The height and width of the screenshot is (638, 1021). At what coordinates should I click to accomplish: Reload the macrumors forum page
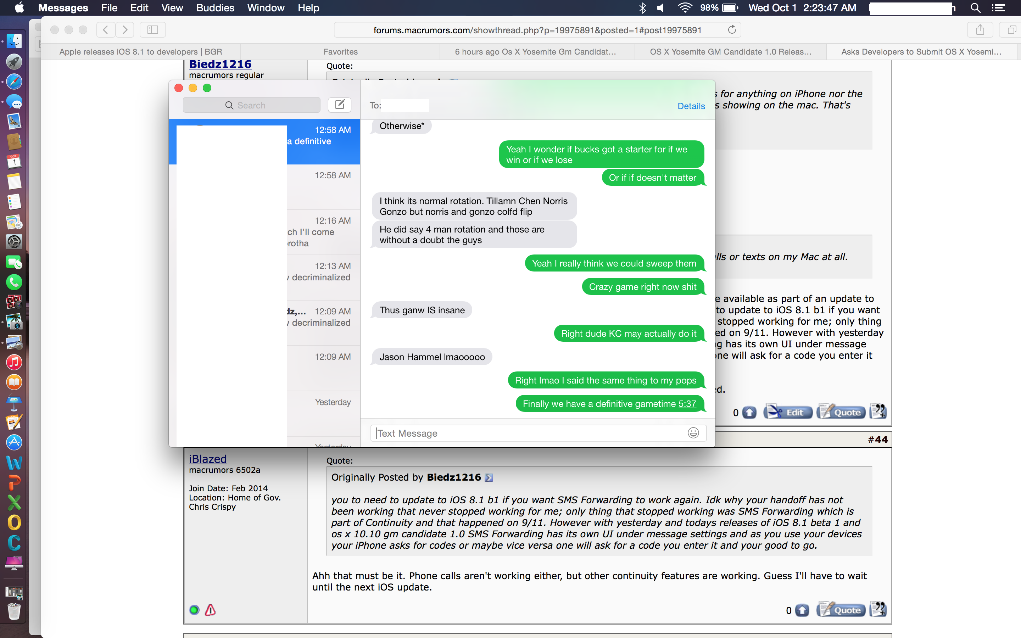(732, 29)
